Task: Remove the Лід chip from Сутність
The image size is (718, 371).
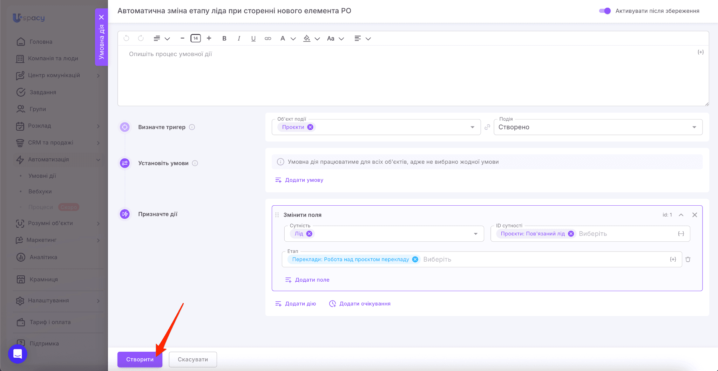Action: point(309,234)
